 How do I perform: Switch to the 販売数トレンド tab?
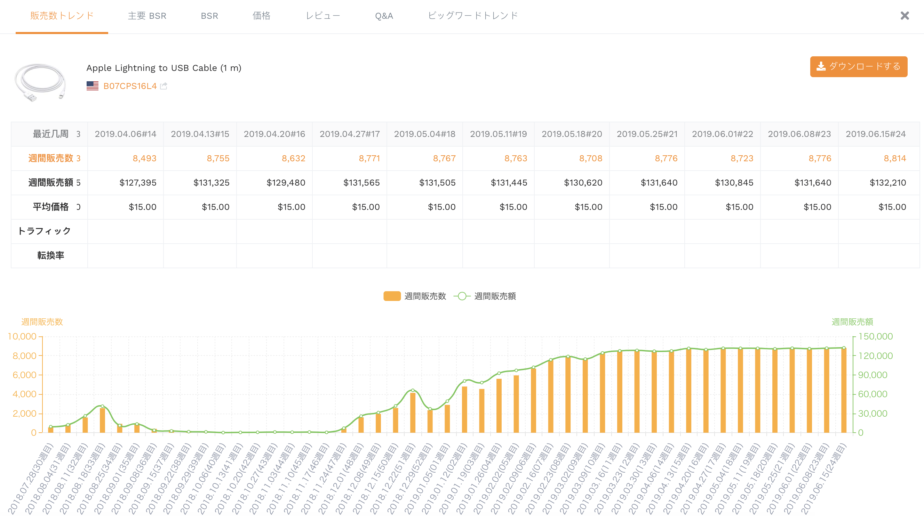click(62, 16)
